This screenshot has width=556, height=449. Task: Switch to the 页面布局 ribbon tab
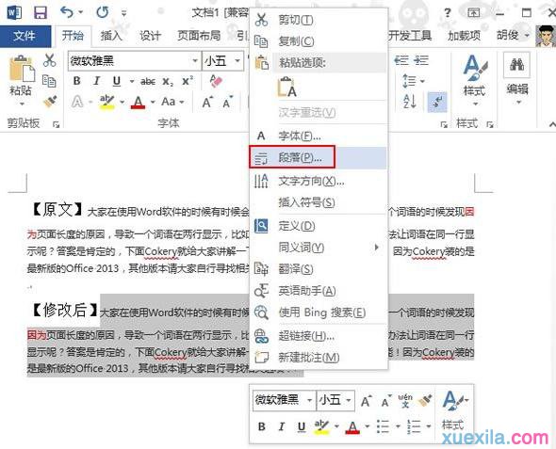click(199, 36)
